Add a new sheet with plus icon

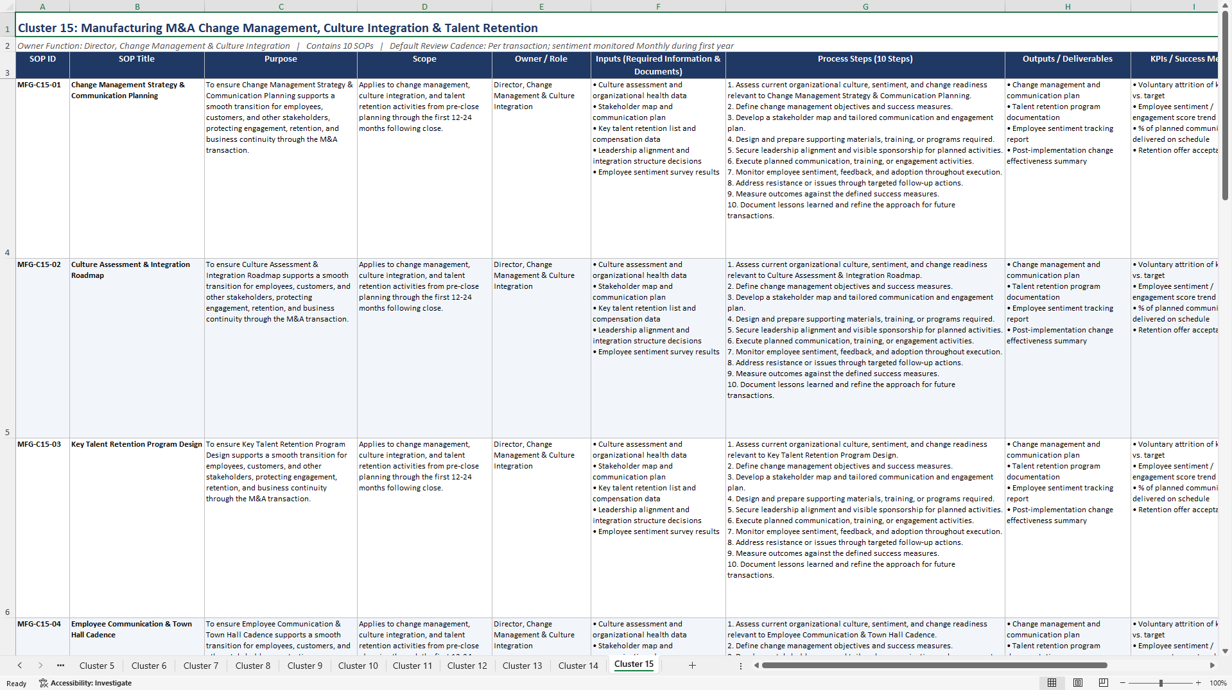click(x=692, y=666)
